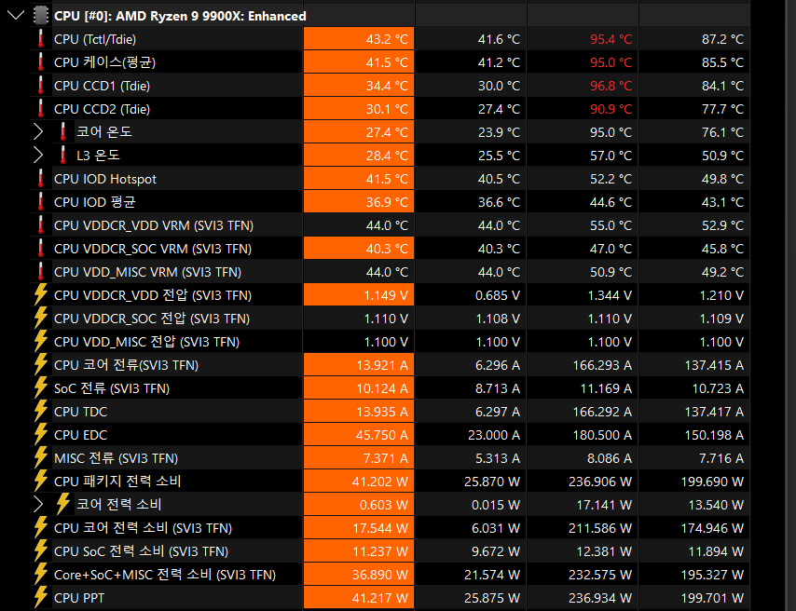Image resolution: width=796 pixels, height=611 pixels.
Task: Click the current value 43.2 °C
Action: tap(387, 39)
